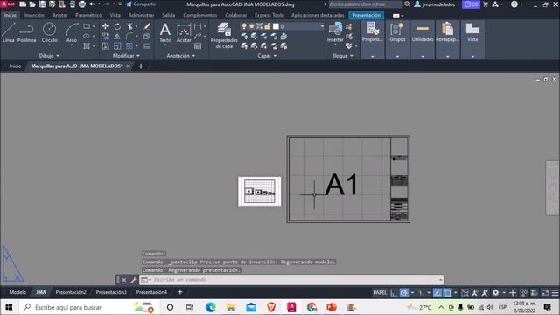Click the Table icon in Anotación panel
The image size is (560, 315).
198,46
